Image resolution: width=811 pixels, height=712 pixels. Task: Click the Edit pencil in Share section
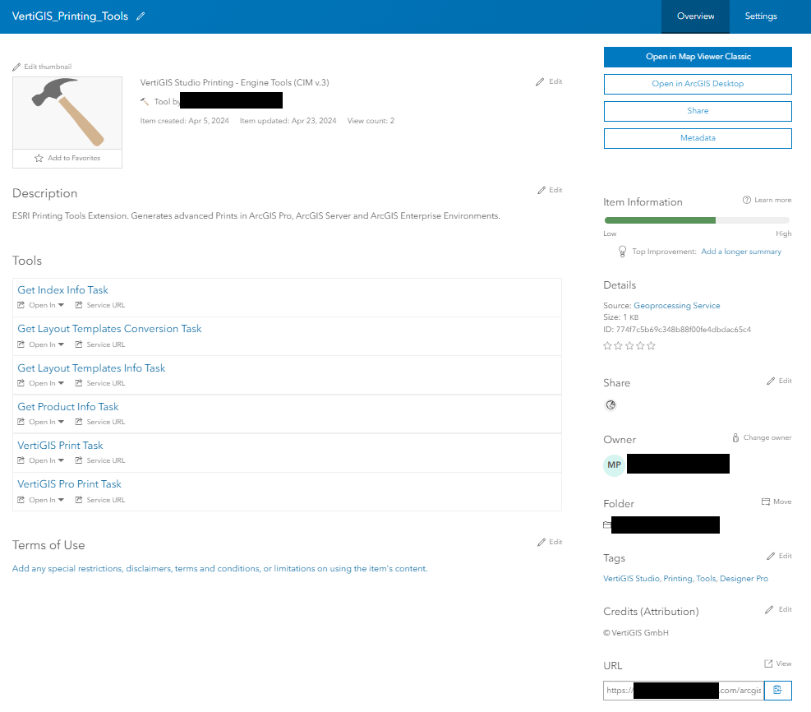tap(771, 381)
